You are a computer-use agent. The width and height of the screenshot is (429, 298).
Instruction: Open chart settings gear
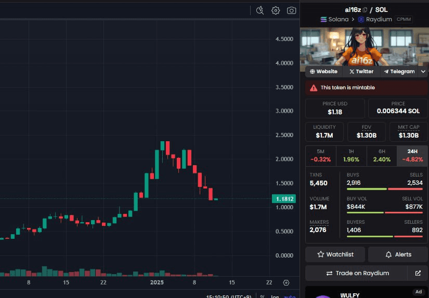tap(276, 10)
